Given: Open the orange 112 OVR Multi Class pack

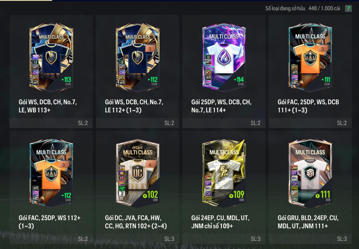Looking at the screenshot, I should [x=51, y=173].
